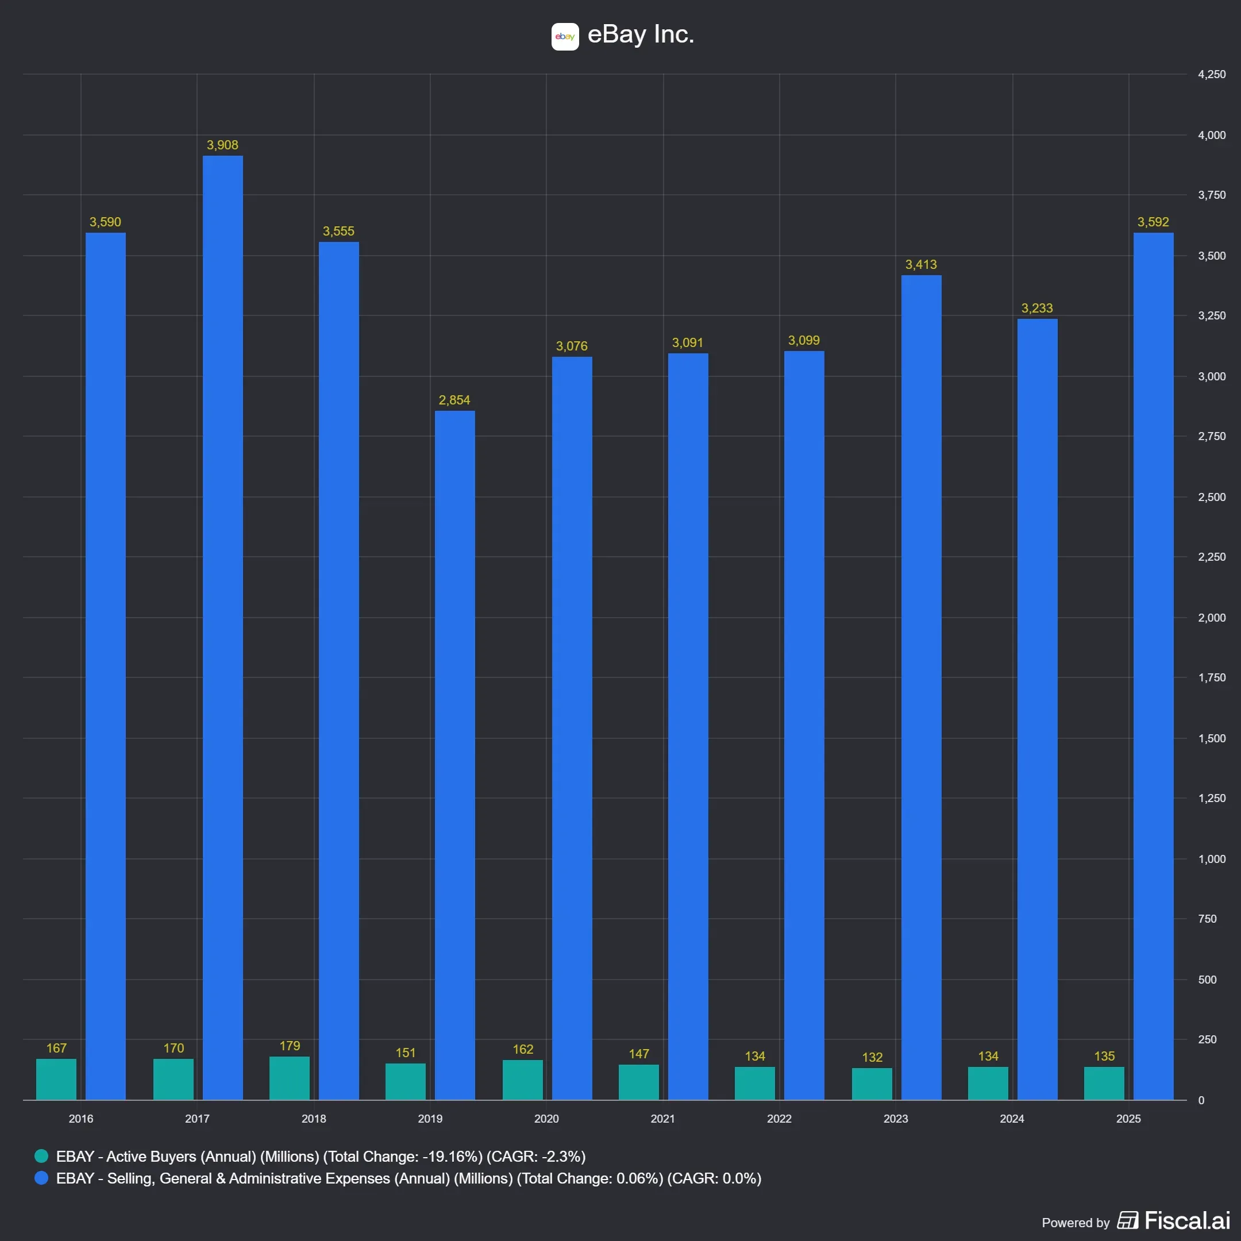Click the 3,555 data label

tap(338, 231)
